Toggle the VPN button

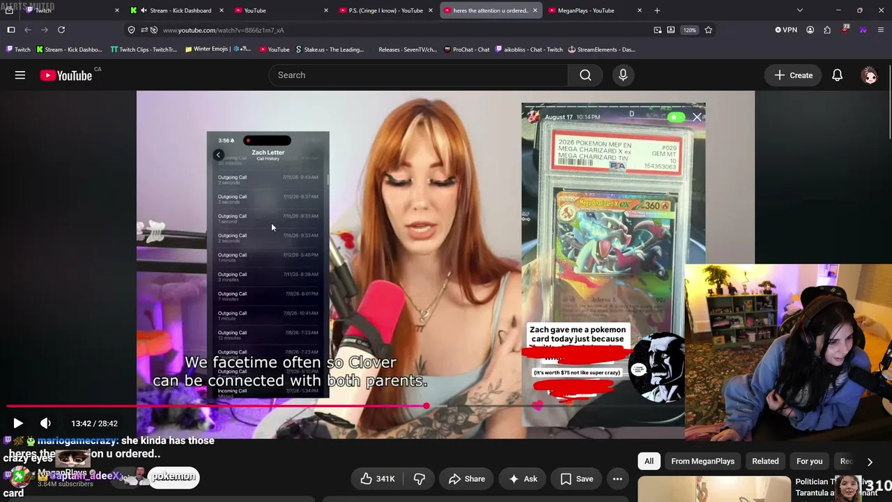pyautogui.click(x=786, y=30)
